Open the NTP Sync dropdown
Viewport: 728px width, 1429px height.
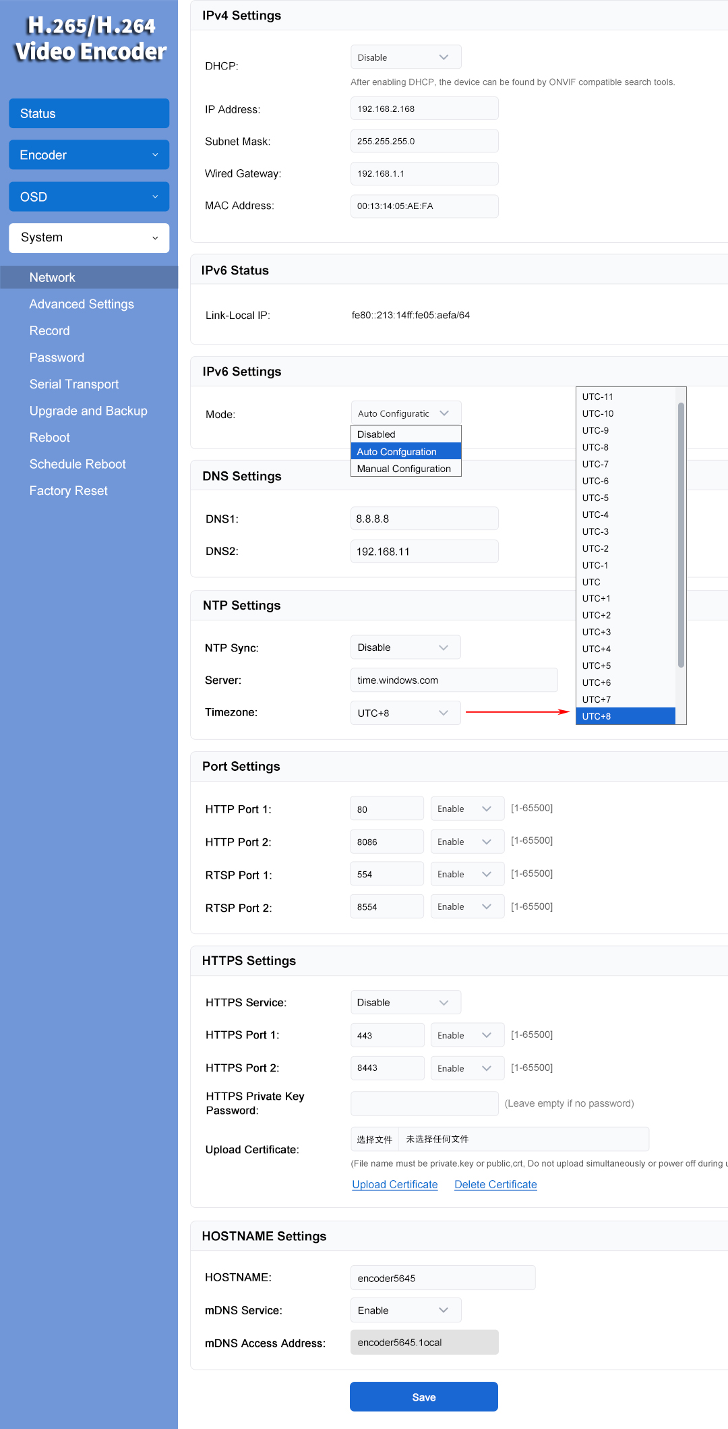tap(406, 647)
